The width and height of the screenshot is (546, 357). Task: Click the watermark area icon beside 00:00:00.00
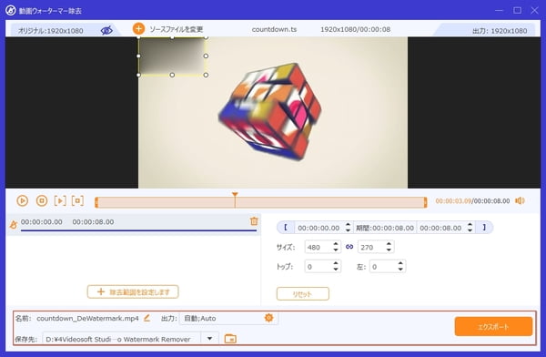14,225
